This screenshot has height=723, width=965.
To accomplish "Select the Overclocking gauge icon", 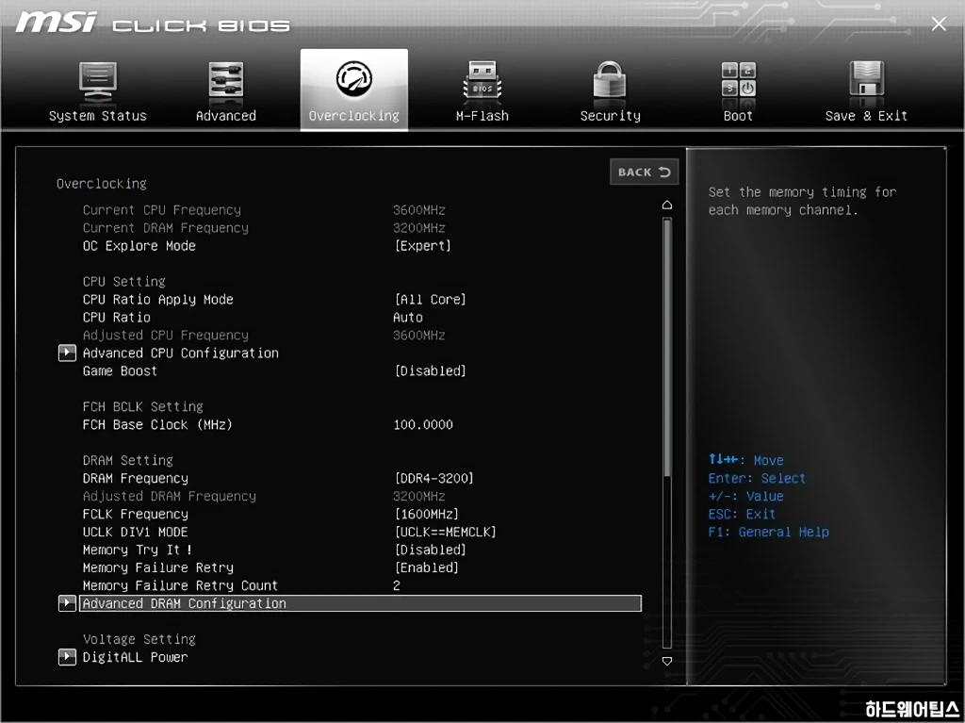I will (354, 78).
